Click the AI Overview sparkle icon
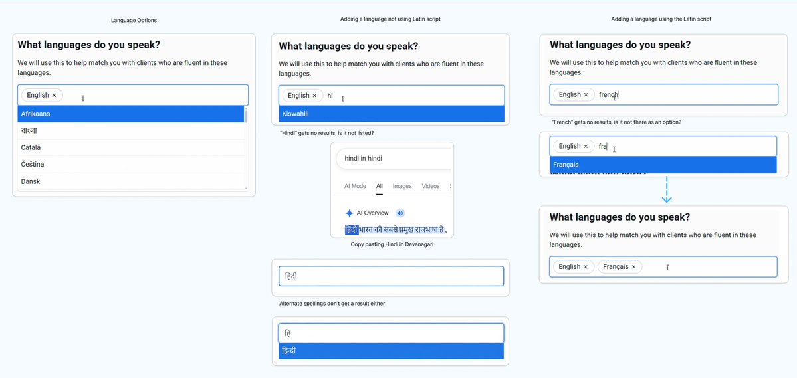The width and height of the screenshot is (797, 378). coord(349,213)
